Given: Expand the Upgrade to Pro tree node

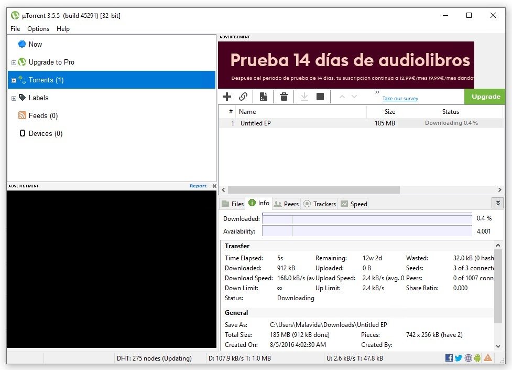Looking at the screenshot, I should pyautogui.click(x=14, y=62).
